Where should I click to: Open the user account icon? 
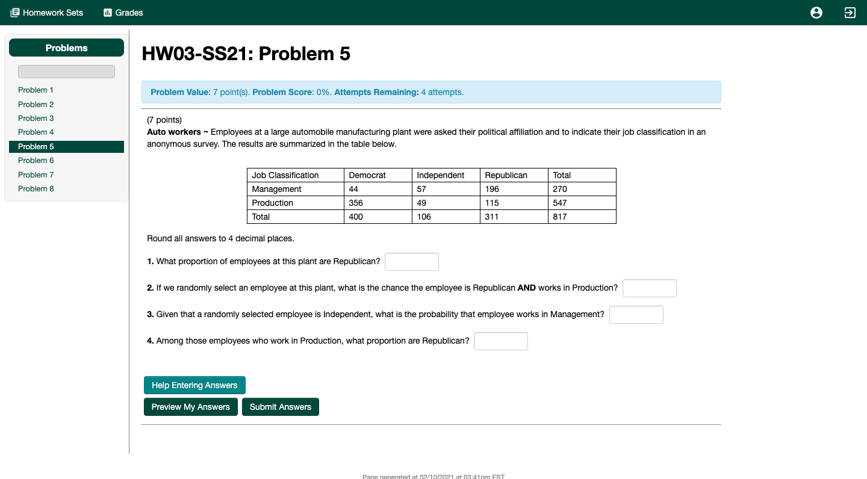point(816,12)
